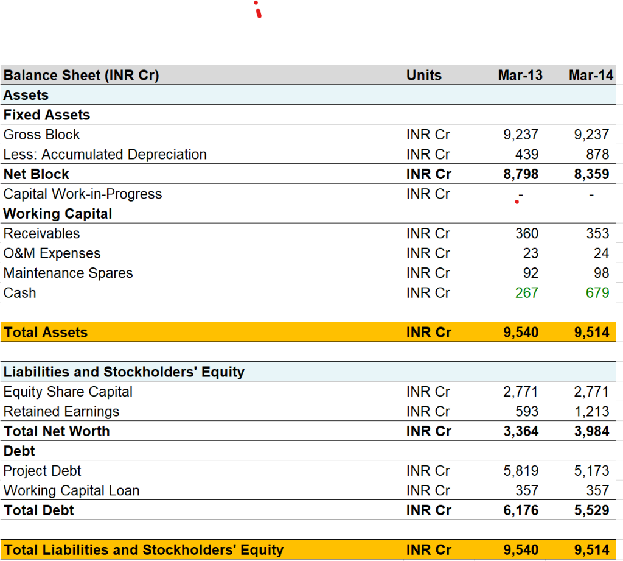Click the Net Block total 8,798
The width and height of the screenshot is (623, 561).
523,174
